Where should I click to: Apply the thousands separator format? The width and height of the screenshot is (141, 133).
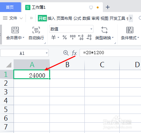point(73,37)
